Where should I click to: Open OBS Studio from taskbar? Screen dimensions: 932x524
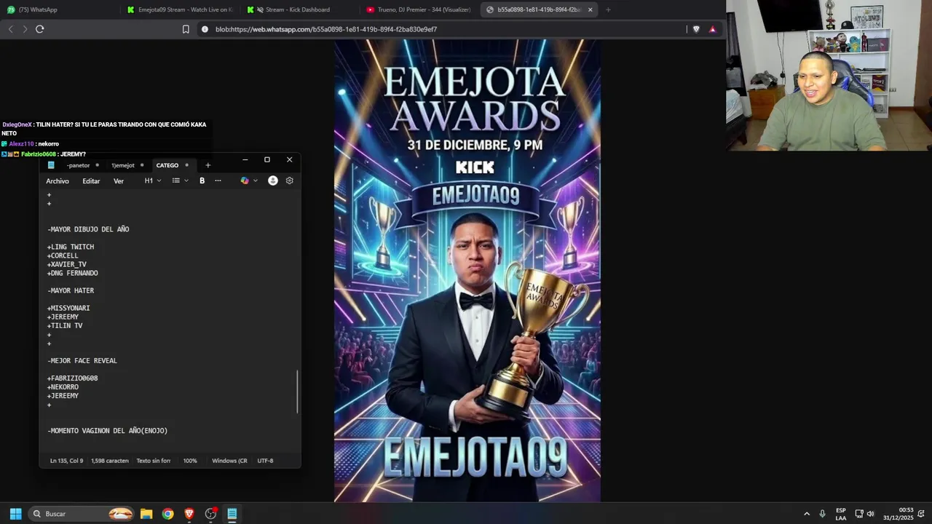pos(211,514)
